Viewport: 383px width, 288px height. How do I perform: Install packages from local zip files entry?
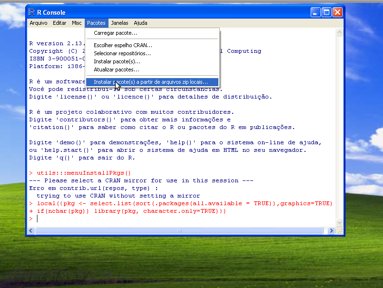pyautogui.click(x=151, y=82)
